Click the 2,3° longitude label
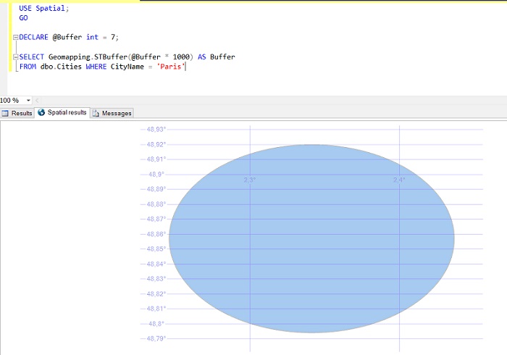 coord(250,180)
